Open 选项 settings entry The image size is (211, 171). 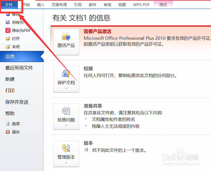coord(16,124)
